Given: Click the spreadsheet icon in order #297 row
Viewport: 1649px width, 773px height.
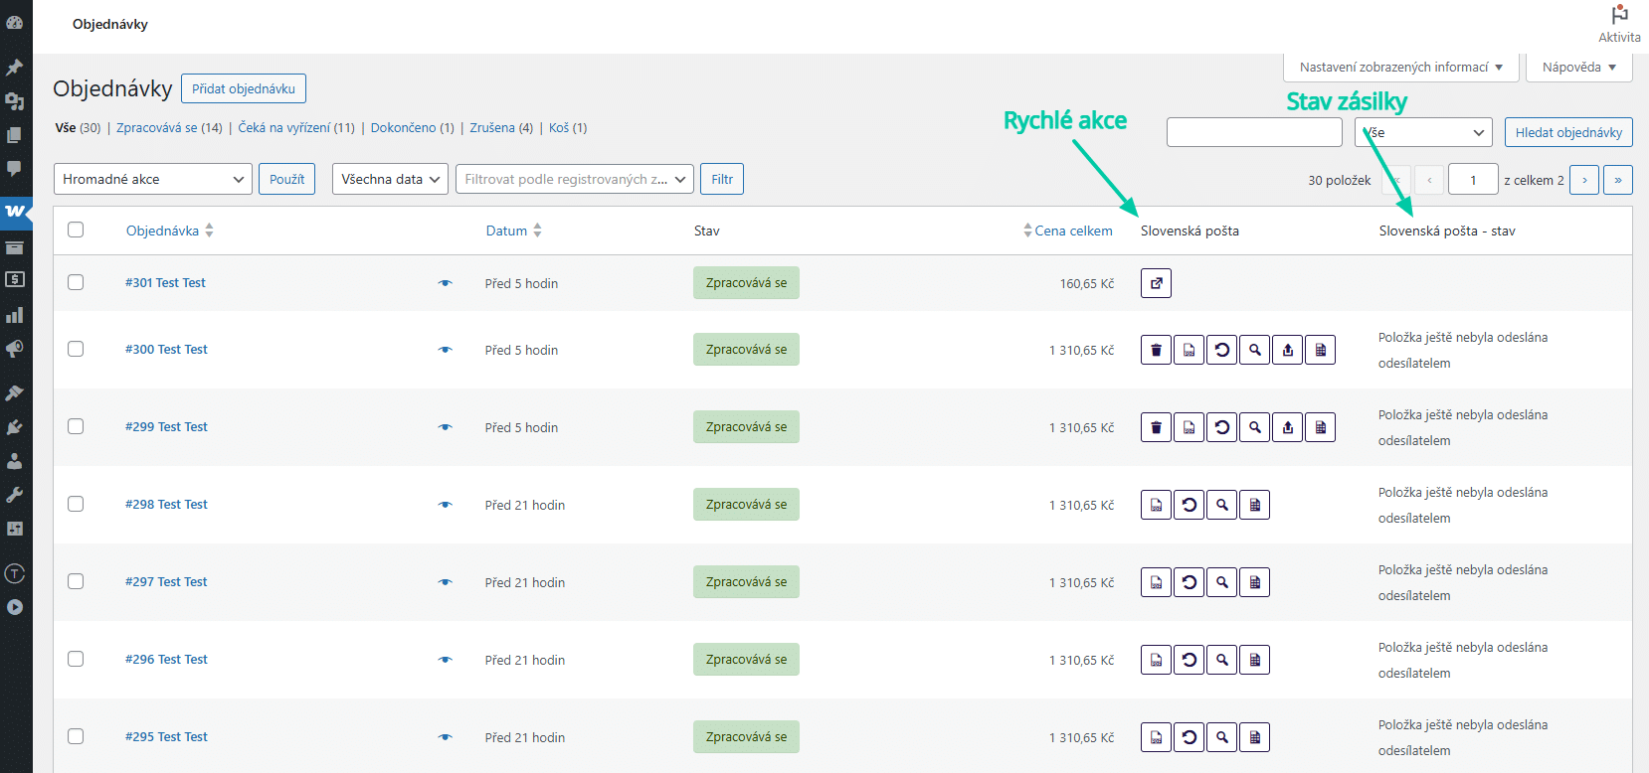Looking at the screenshot, I should 1254,582.
